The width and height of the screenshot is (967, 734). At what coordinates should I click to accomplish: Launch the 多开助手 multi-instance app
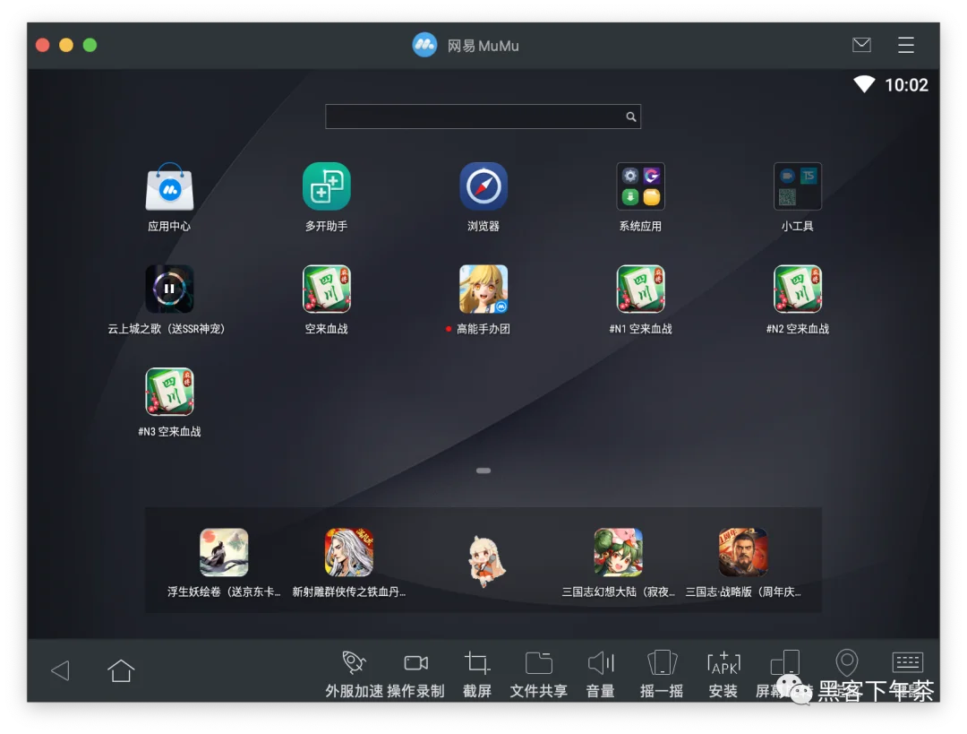pyautogui.click(x=326, y=186)
